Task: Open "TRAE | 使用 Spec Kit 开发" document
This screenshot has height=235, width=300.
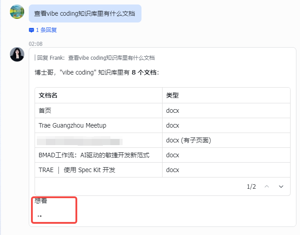Action: click(x=77, y=170)
